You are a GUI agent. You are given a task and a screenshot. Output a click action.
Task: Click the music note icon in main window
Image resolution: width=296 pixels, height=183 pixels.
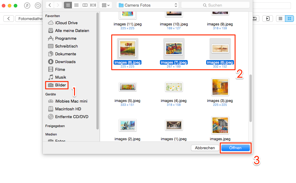point(27,5)
